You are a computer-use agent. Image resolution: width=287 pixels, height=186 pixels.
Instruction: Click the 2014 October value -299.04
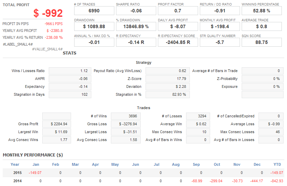[x=216, y=181]
